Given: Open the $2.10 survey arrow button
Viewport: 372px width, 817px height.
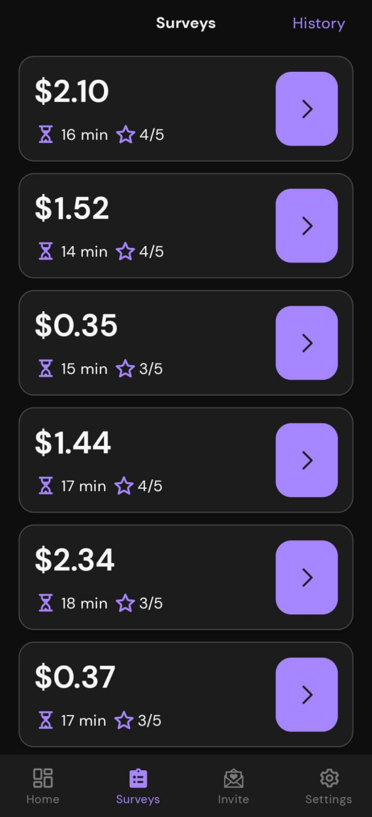Looking at the screenshot, I should [307, 109].
